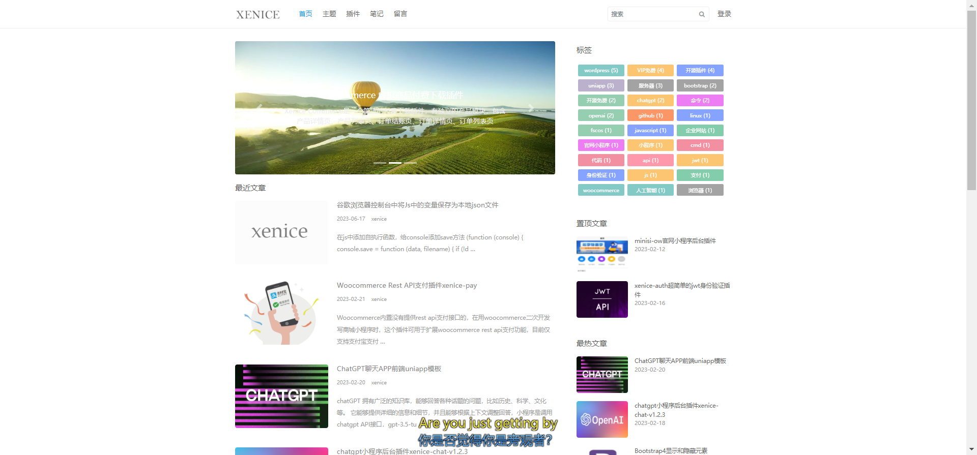Select the api (1) tag
The height and width of the screenshot is (455, 977).
(x=650, y=161)
